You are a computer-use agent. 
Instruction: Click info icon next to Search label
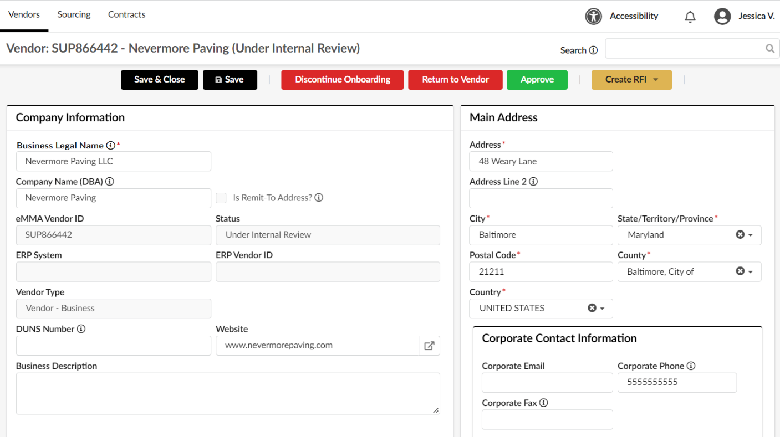593,50
